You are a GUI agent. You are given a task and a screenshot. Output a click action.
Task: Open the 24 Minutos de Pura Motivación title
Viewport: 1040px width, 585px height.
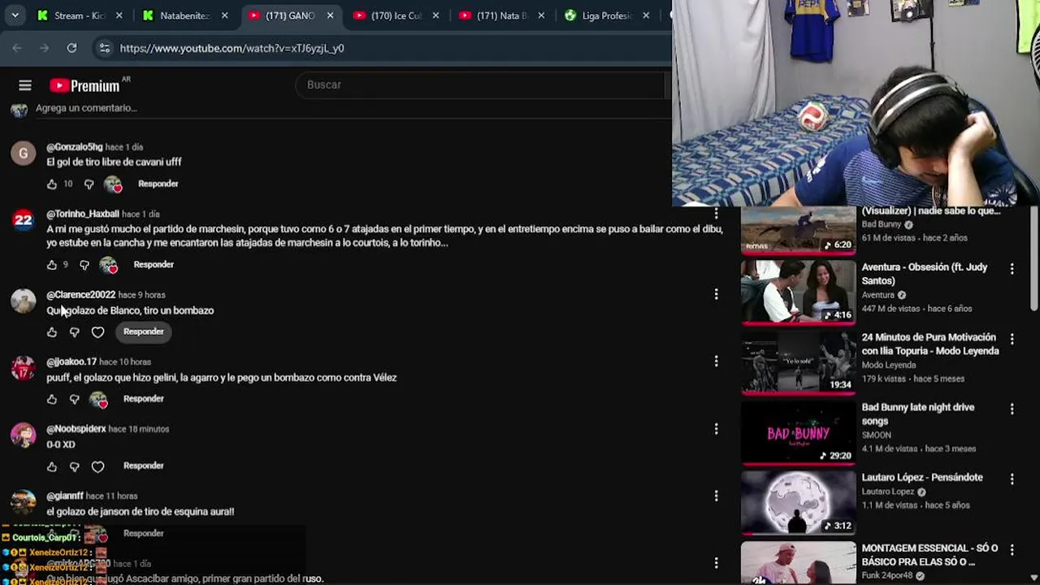(x=930, y=344)
